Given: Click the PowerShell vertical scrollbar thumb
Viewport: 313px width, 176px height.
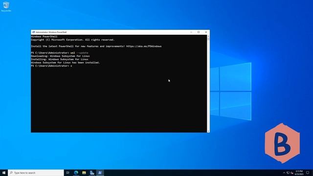Looking at the screenshot, I should pos(208,39).
